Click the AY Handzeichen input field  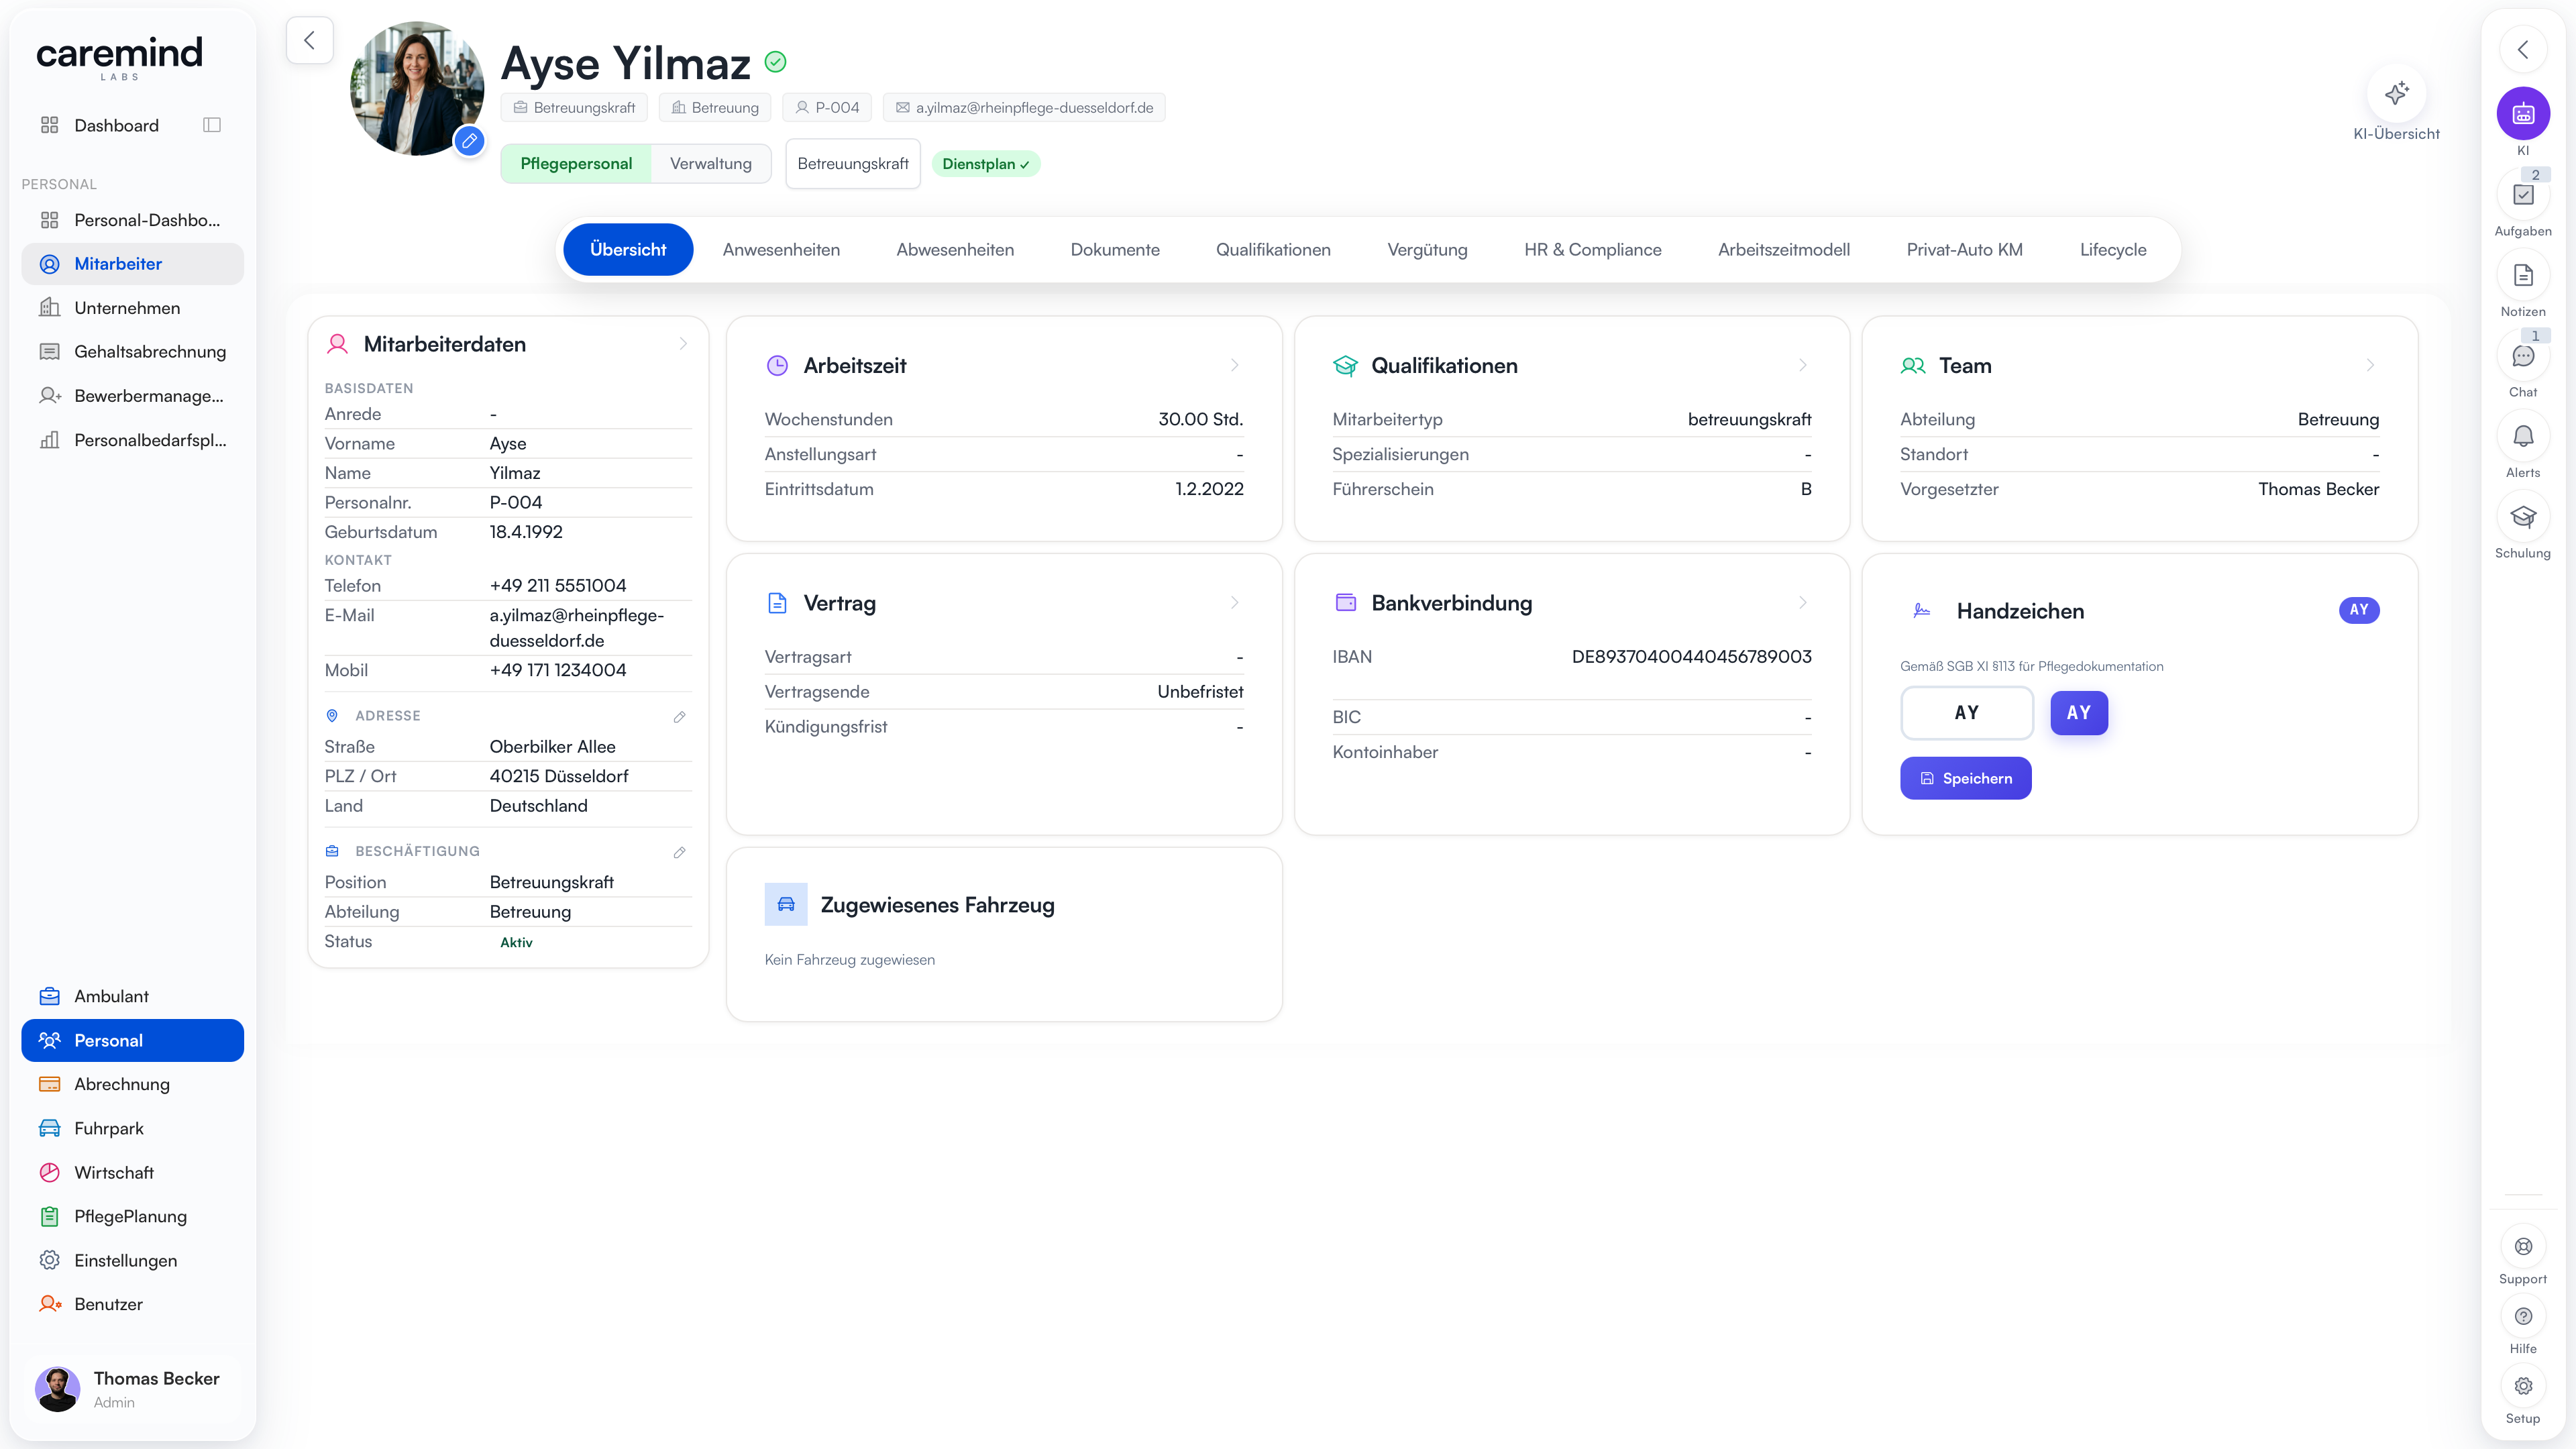(1966, 713)
